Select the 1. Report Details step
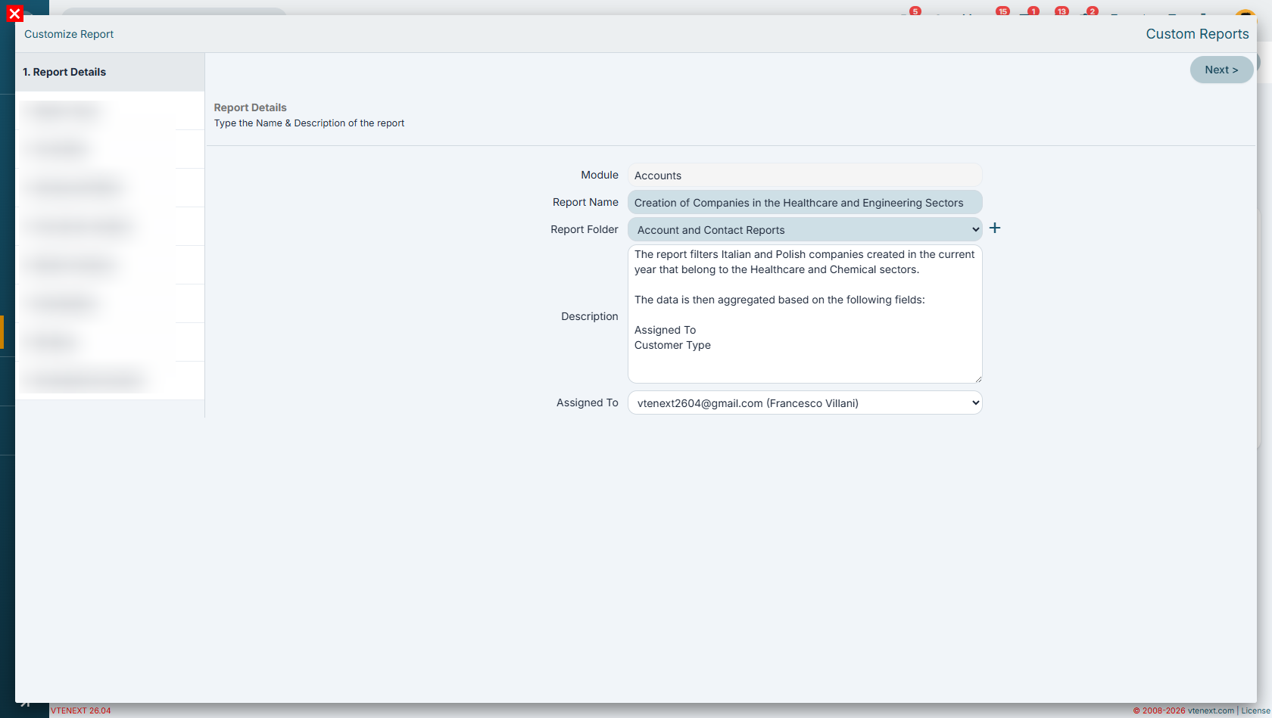Screen dimensions: 1272x718 (110, 72)
